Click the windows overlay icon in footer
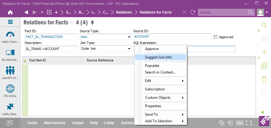271x128 pixels. (x=222, y=123)
